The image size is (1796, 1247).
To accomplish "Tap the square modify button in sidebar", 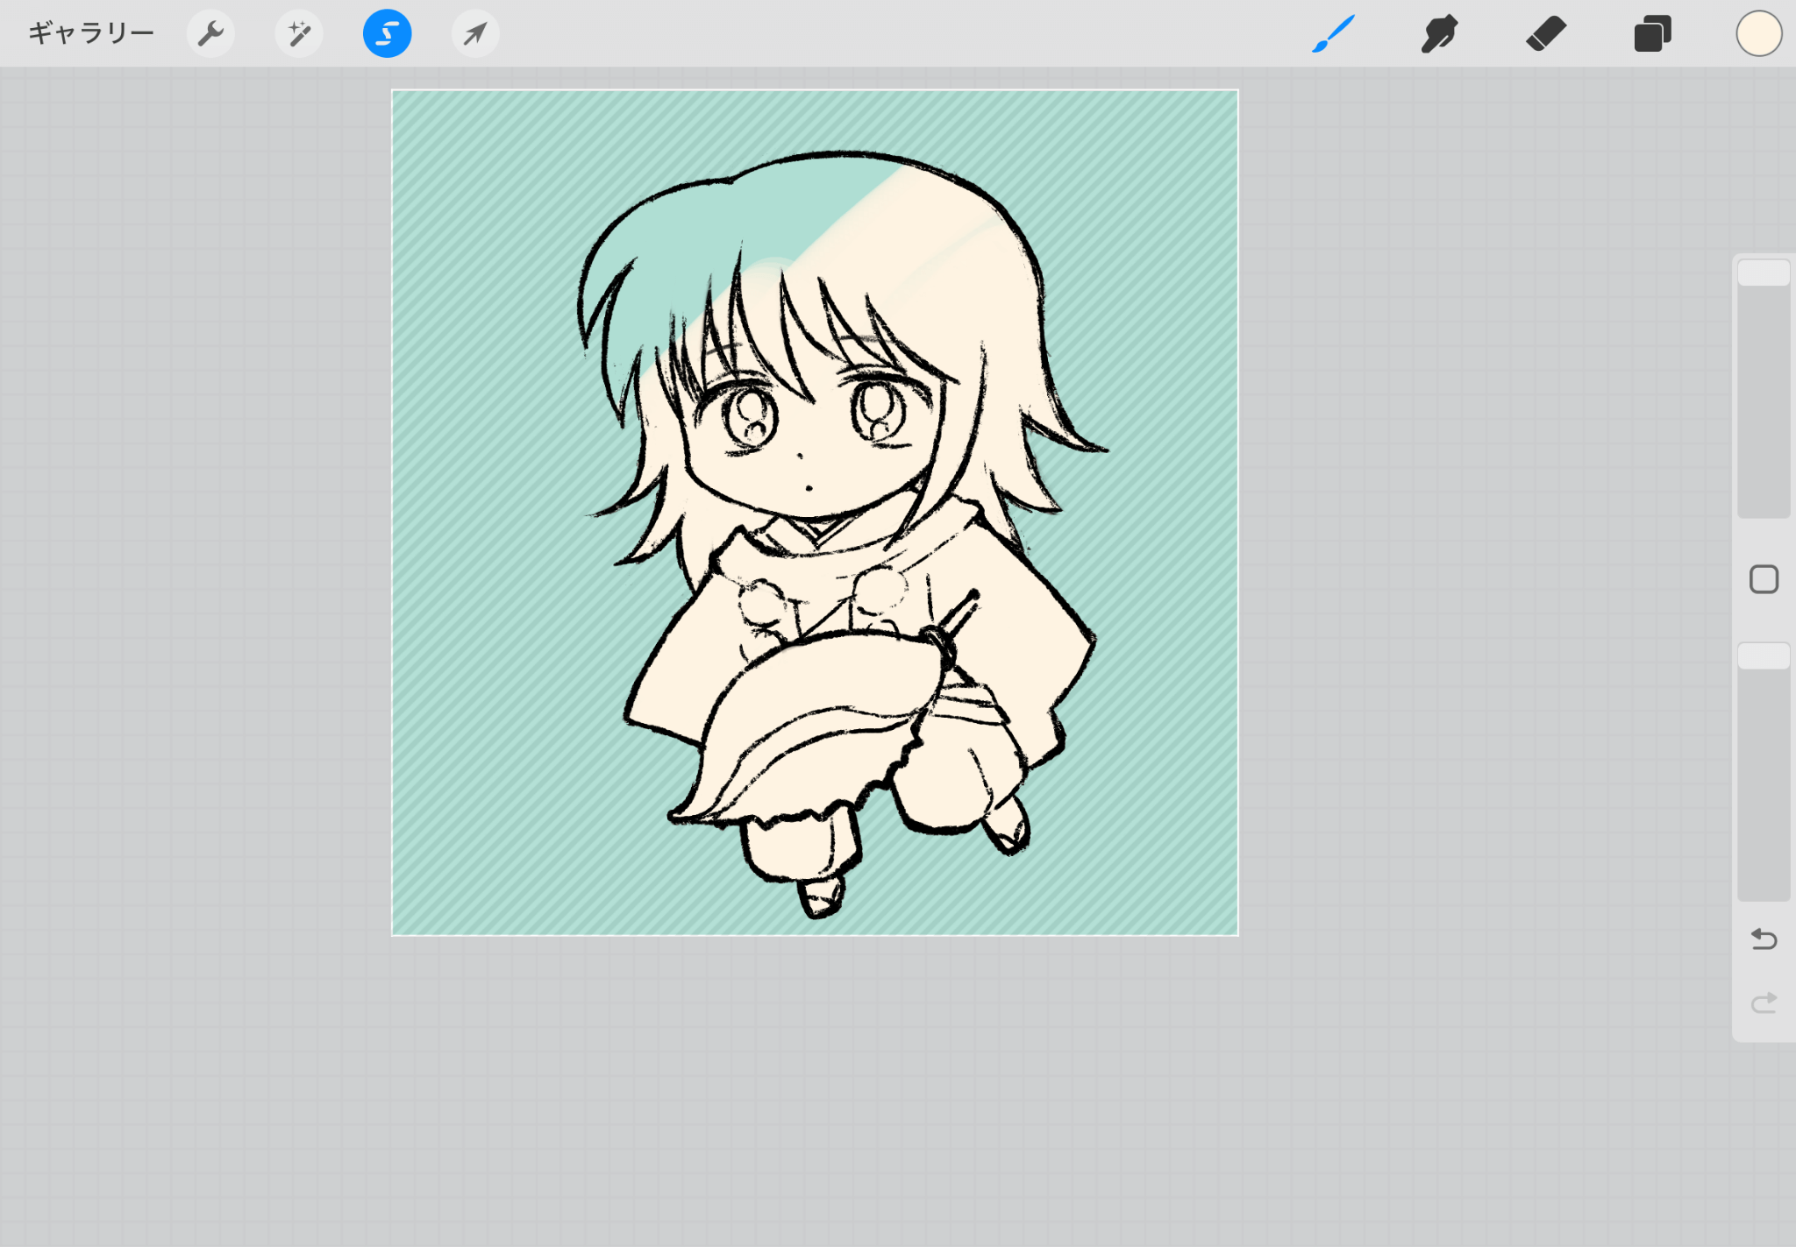I will pos(1764,579).
